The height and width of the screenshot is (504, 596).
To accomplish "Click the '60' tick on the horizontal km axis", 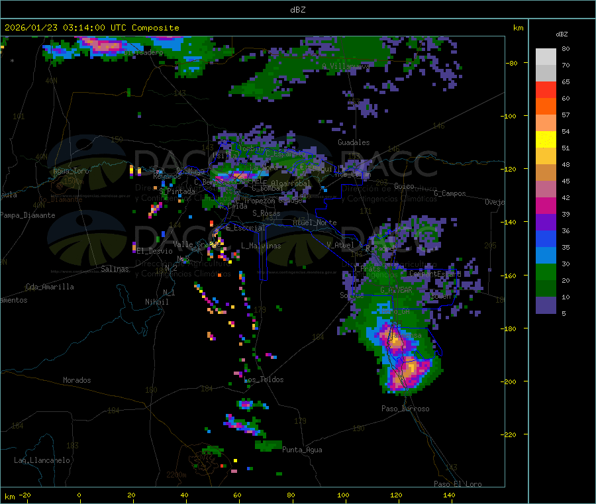I will point(237,495).
